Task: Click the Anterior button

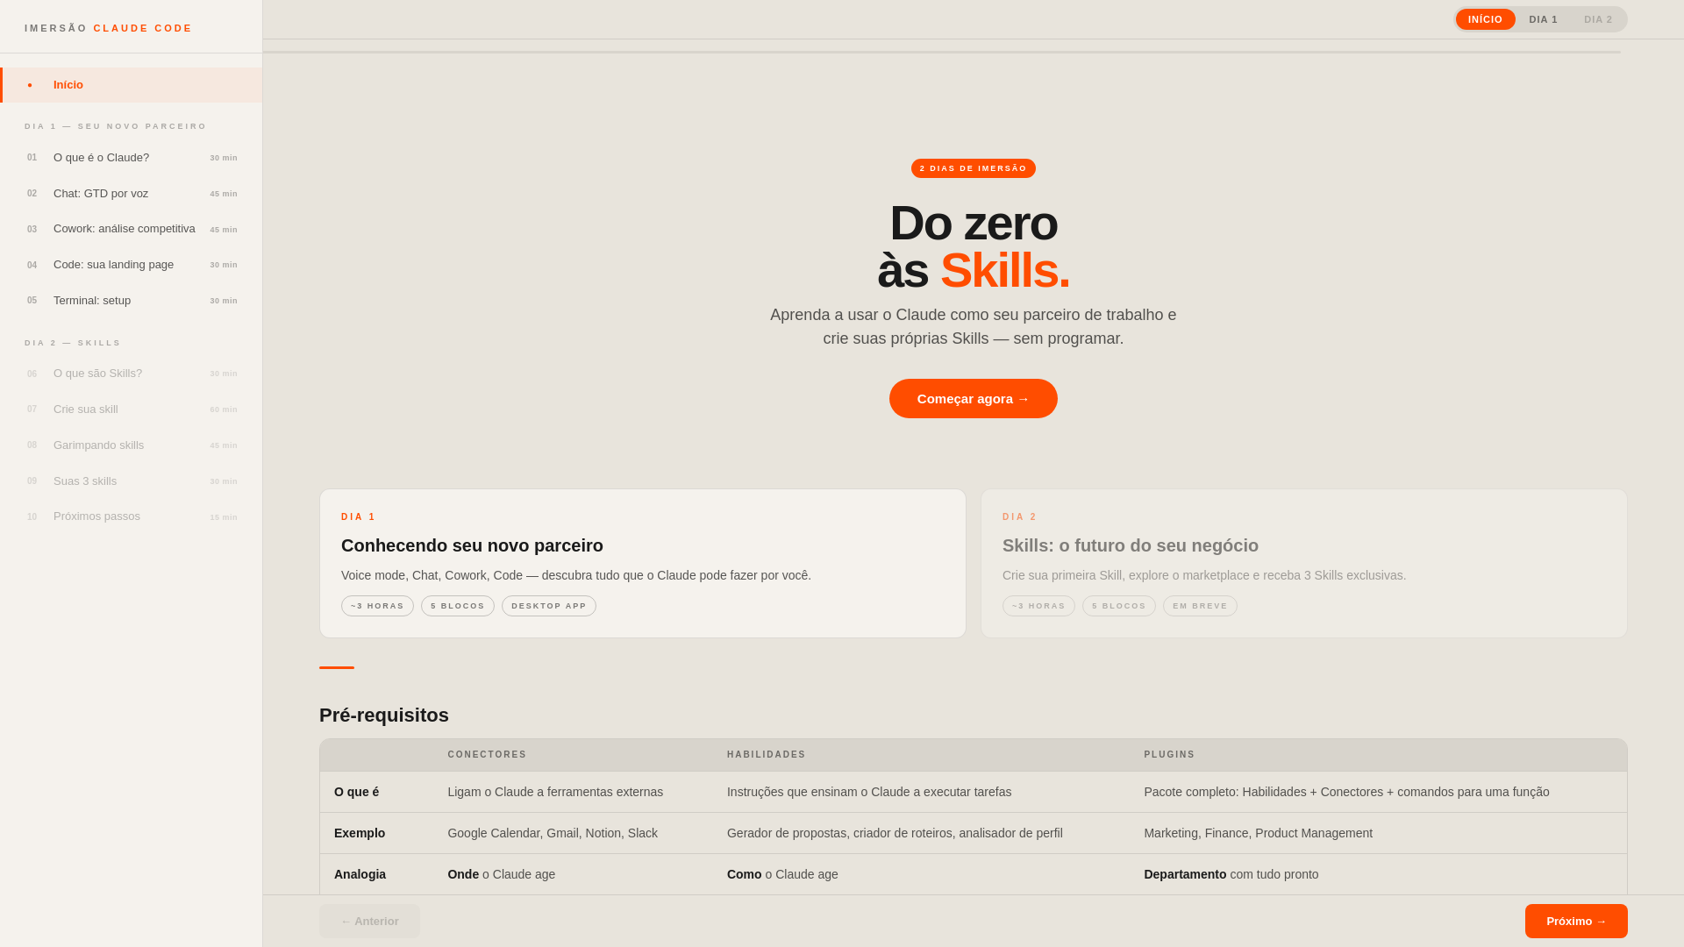Action: [369, 922]
